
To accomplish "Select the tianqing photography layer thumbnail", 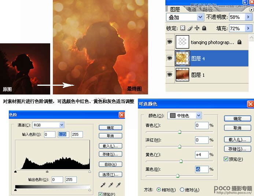I will (182, 42).
